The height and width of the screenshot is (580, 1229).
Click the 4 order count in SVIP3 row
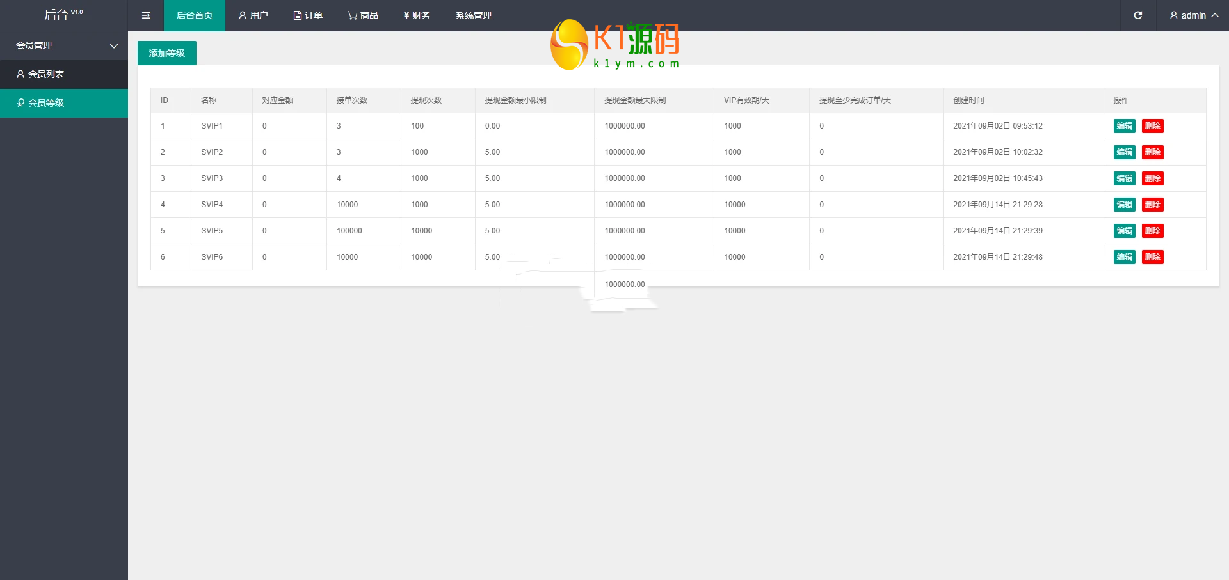click(x=339, y=178)
